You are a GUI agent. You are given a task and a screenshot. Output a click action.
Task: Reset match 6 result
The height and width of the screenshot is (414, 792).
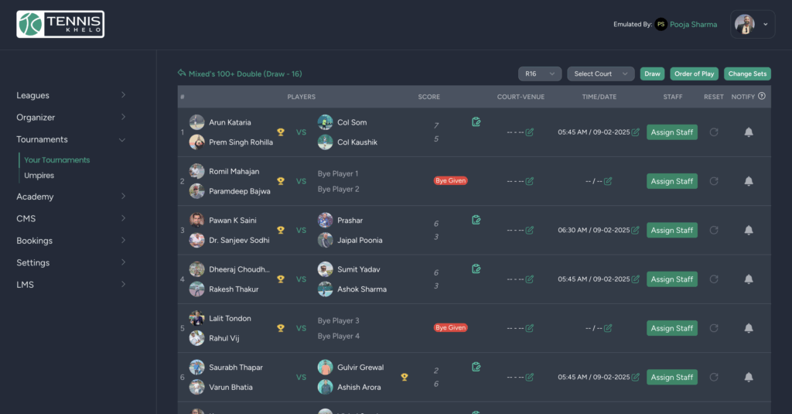[714, 377]
